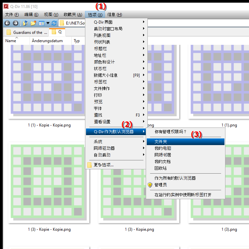Expand 启动时窗口布局 submenu
The width and height of the screenshot is (249, 249).
coord(117,29)
